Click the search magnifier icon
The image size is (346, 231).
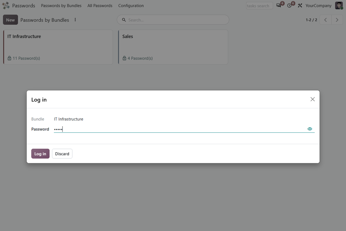124,20
